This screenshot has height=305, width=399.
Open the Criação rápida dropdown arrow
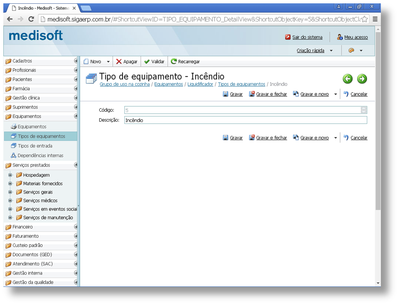coord(331,51)
